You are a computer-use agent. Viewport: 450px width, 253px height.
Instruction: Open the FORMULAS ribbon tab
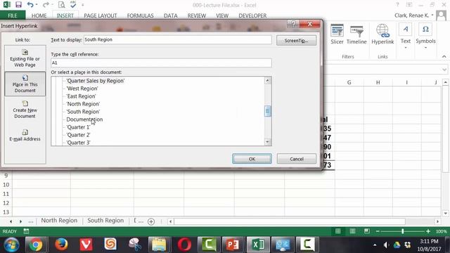coord(141,15)
